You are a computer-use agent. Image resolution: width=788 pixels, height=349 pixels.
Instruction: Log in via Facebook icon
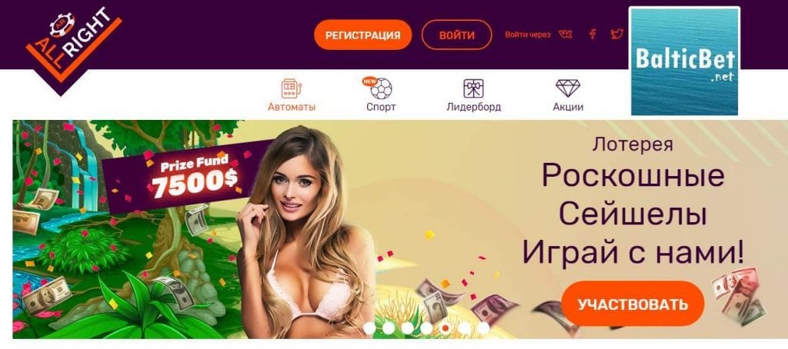point(593,34)
